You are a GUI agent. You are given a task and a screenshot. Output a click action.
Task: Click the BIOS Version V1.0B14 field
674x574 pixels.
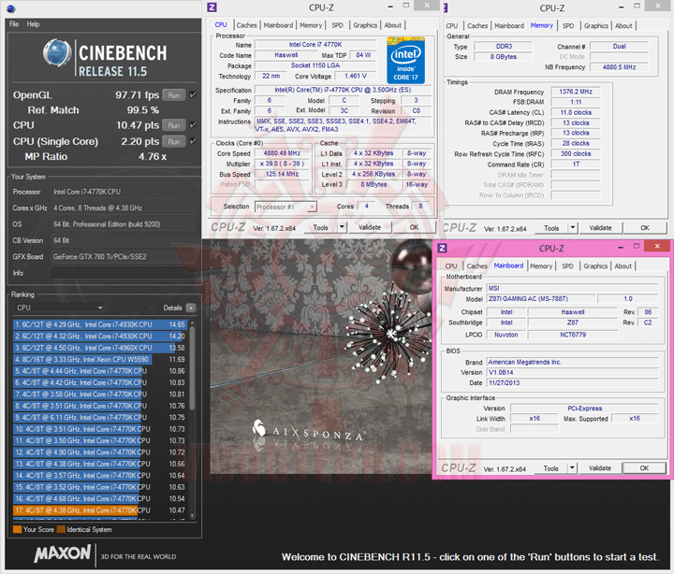point(572,372)
